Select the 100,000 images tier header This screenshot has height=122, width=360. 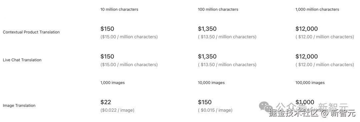pyautogui.click(x=310, y=83)
